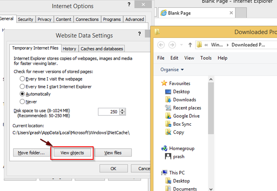The image size is (277, 191).
Task: Open the View menu in Explorer
Action: point(189,58)
